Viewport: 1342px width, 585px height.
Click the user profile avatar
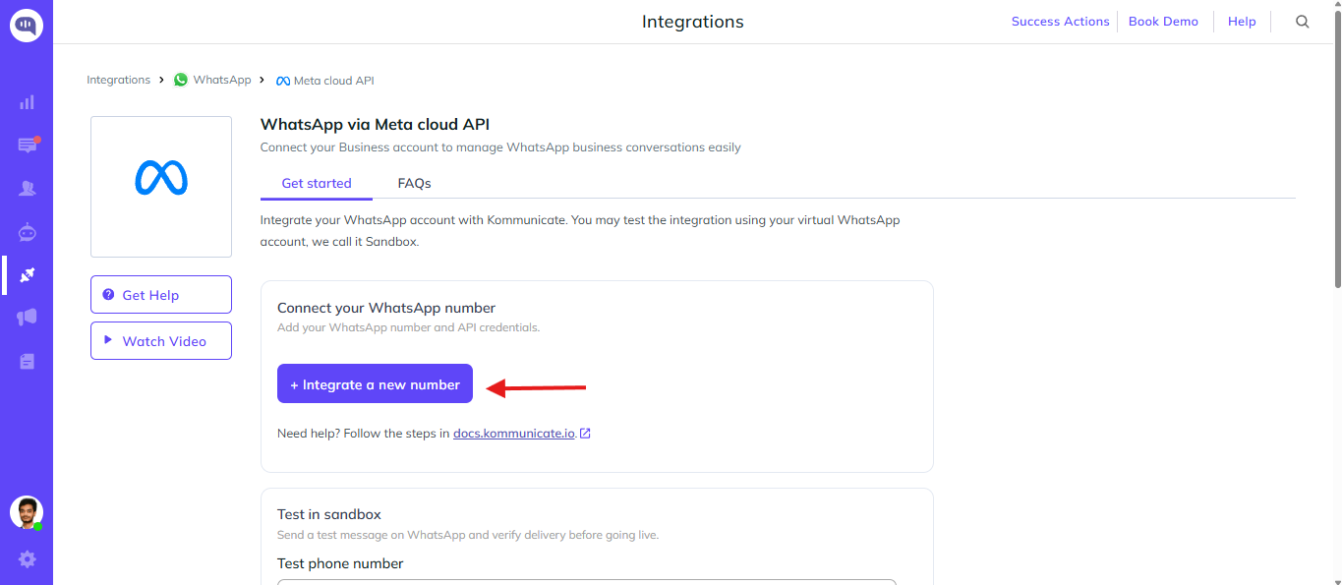pos(27,512)
